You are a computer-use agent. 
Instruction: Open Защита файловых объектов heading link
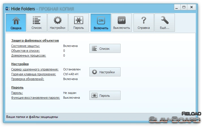tap(35, 40)
